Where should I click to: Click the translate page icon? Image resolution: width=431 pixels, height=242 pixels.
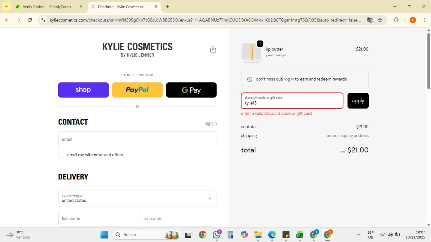(x=370, y=20)
